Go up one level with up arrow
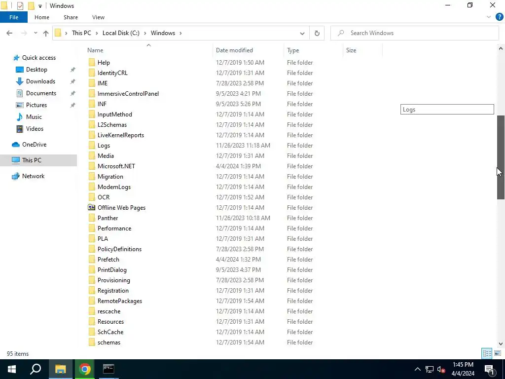The image size is (505, 379). [x=46, y=33]
